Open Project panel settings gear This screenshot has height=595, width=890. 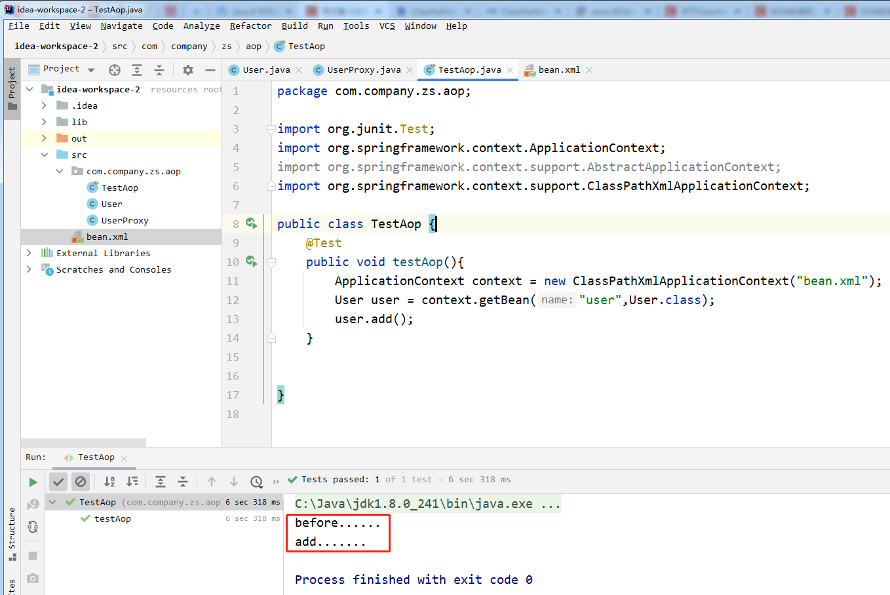pos(188,70)
